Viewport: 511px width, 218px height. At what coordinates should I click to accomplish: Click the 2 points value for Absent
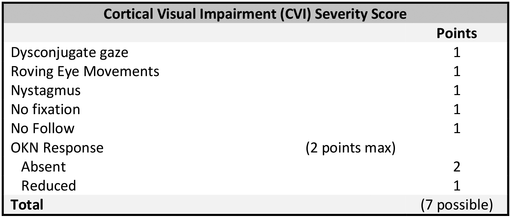click(457, 167)
